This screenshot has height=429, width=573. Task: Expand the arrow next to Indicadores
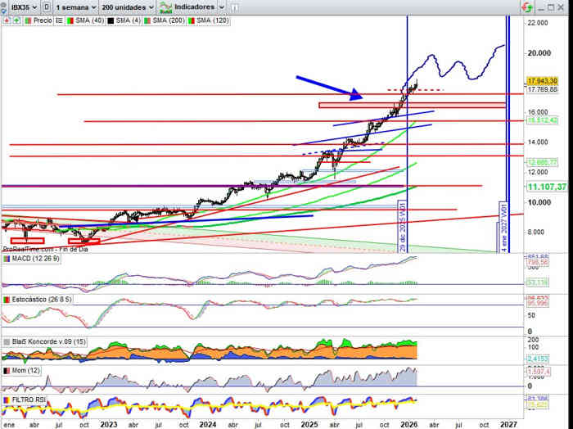click(x=220, y=6)
